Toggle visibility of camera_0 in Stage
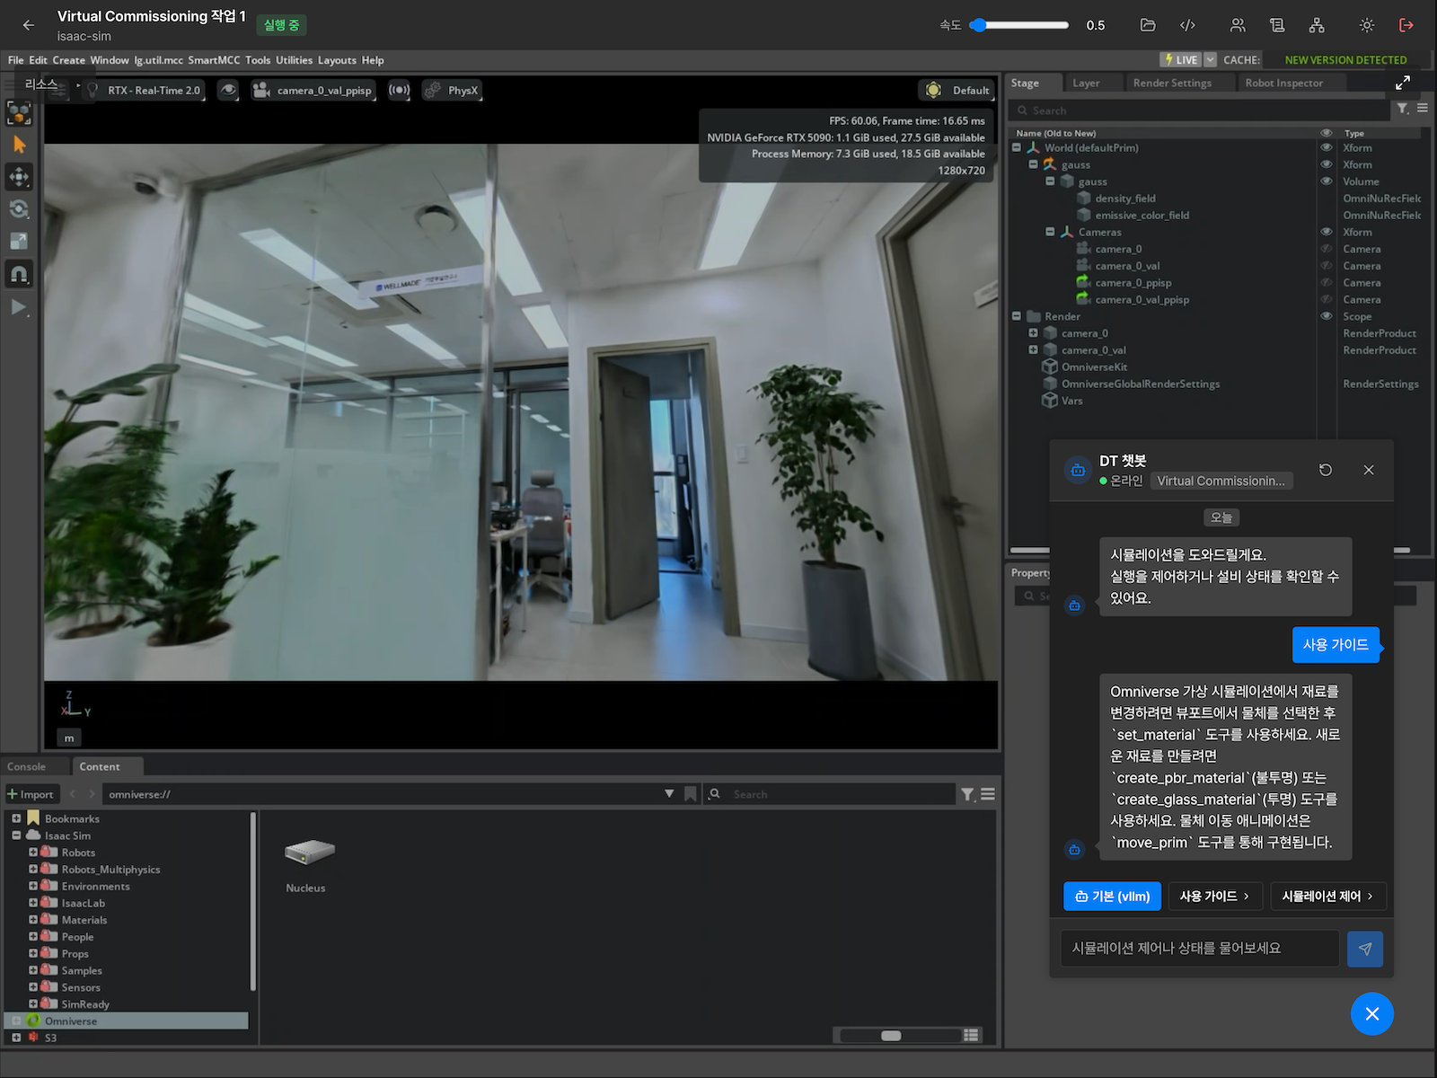 [x=1327, y=249]
